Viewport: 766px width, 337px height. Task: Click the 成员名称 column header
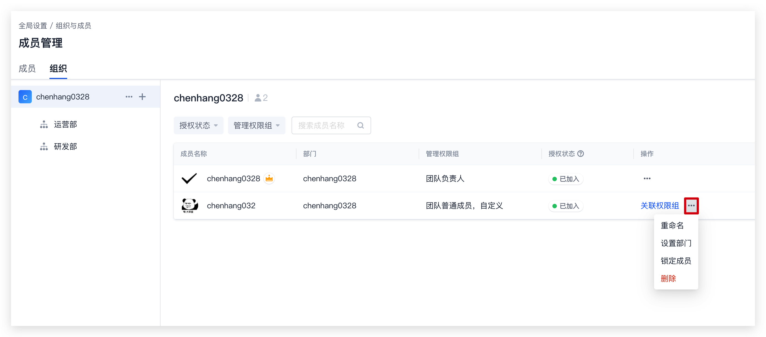point(194,154)
